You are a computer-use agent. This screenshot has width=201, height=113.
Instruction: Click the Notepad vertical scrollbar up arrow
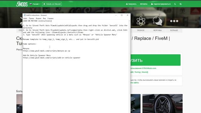(x=129, y=21)
